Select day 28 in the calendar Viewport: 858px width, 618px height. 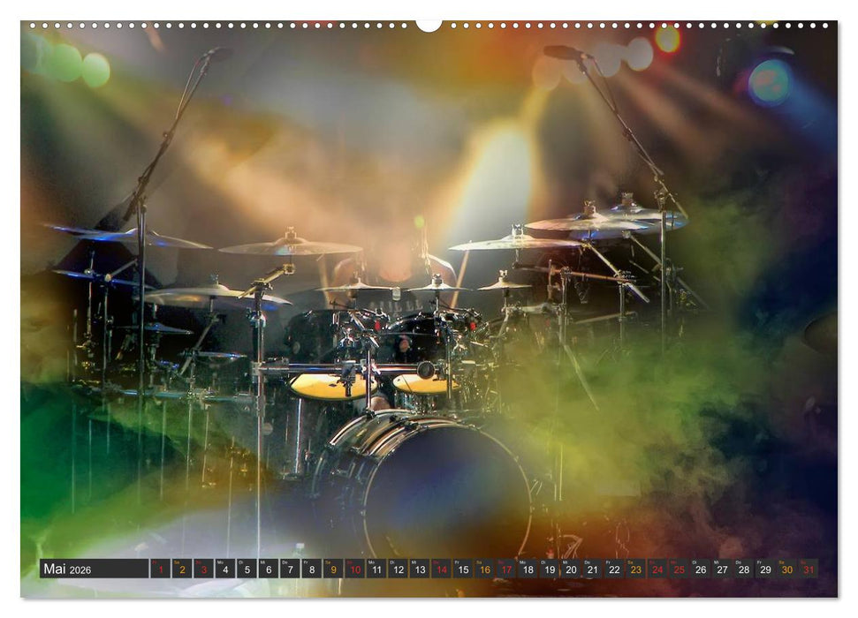pyautogui.click(x=744, y=569)
